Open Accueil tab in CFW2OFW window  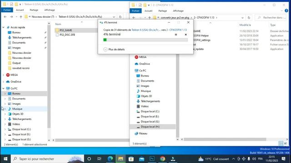148,11
